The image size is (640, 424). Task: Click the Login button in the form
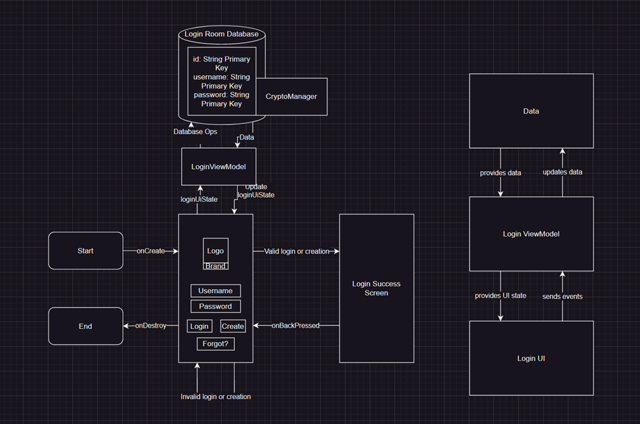(x=199, y=326)
